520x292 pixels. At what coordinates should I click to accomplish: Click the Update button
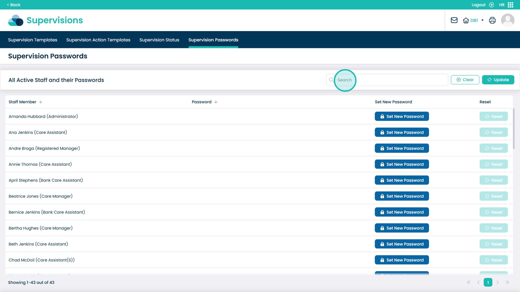coord(498,80)
